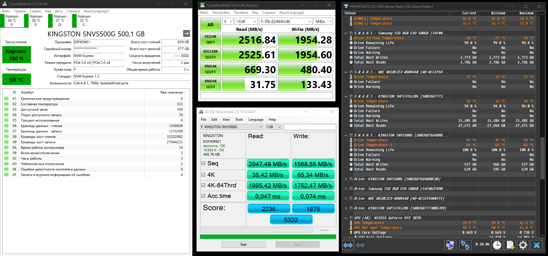Toggle the 4K test checkbox in AS SSD
Screen dimensions: 548x256
(203, 174)
